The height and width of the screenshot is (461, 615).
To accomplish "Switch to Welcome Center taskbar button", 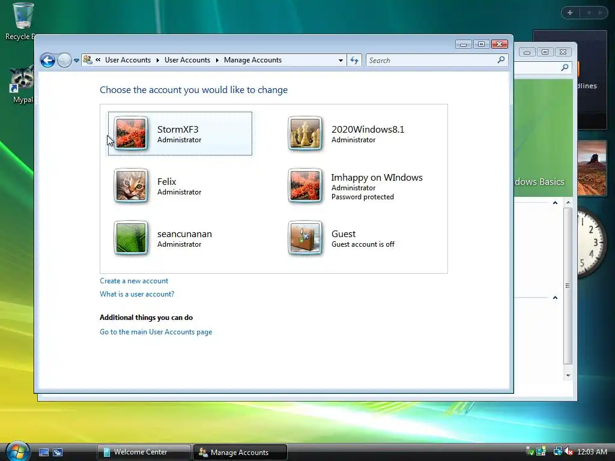I will 144,452.
